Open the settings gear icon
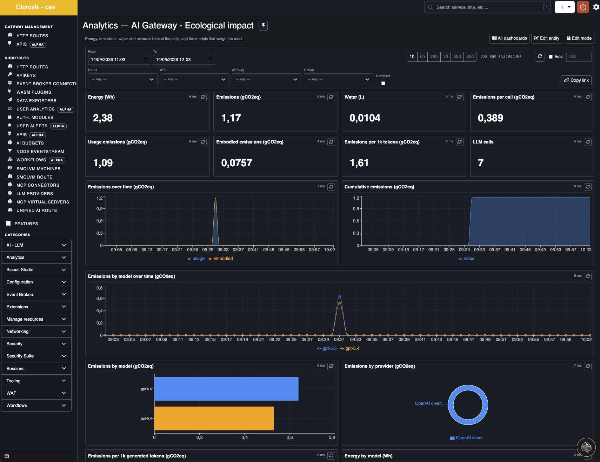Viewport: 600px width, 462px height. pos(596,7)
